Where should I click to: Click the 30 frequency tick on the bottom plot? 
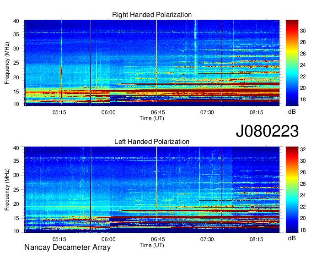pos(16,175)
